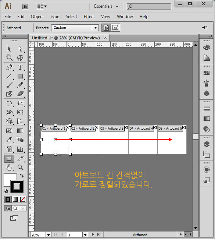The height and width of the screenshot is (239, 215).
Task: Open status bar display options arrow
Action: coord(180,235)
